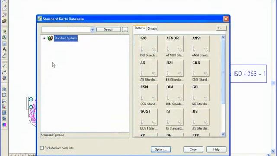This screenshot has width=277, height=156.
Task: Open the Options... dialog button
Action: [x=161, y=149]
